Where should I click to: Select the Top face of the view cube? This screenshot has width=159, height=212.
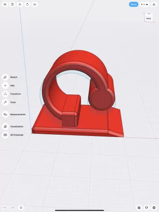[149, 14]
